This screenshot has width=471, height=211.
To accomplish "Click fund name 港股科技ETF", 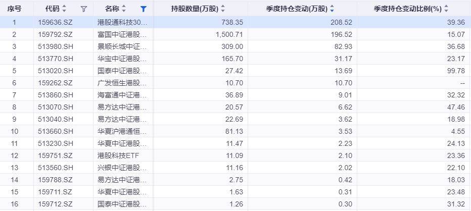I will 118,156.
